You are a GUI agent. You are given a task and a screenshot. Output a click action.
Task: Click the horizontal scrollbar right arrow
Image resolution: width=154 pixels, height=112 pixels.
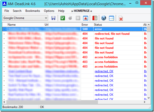click(x=144, y=102)
